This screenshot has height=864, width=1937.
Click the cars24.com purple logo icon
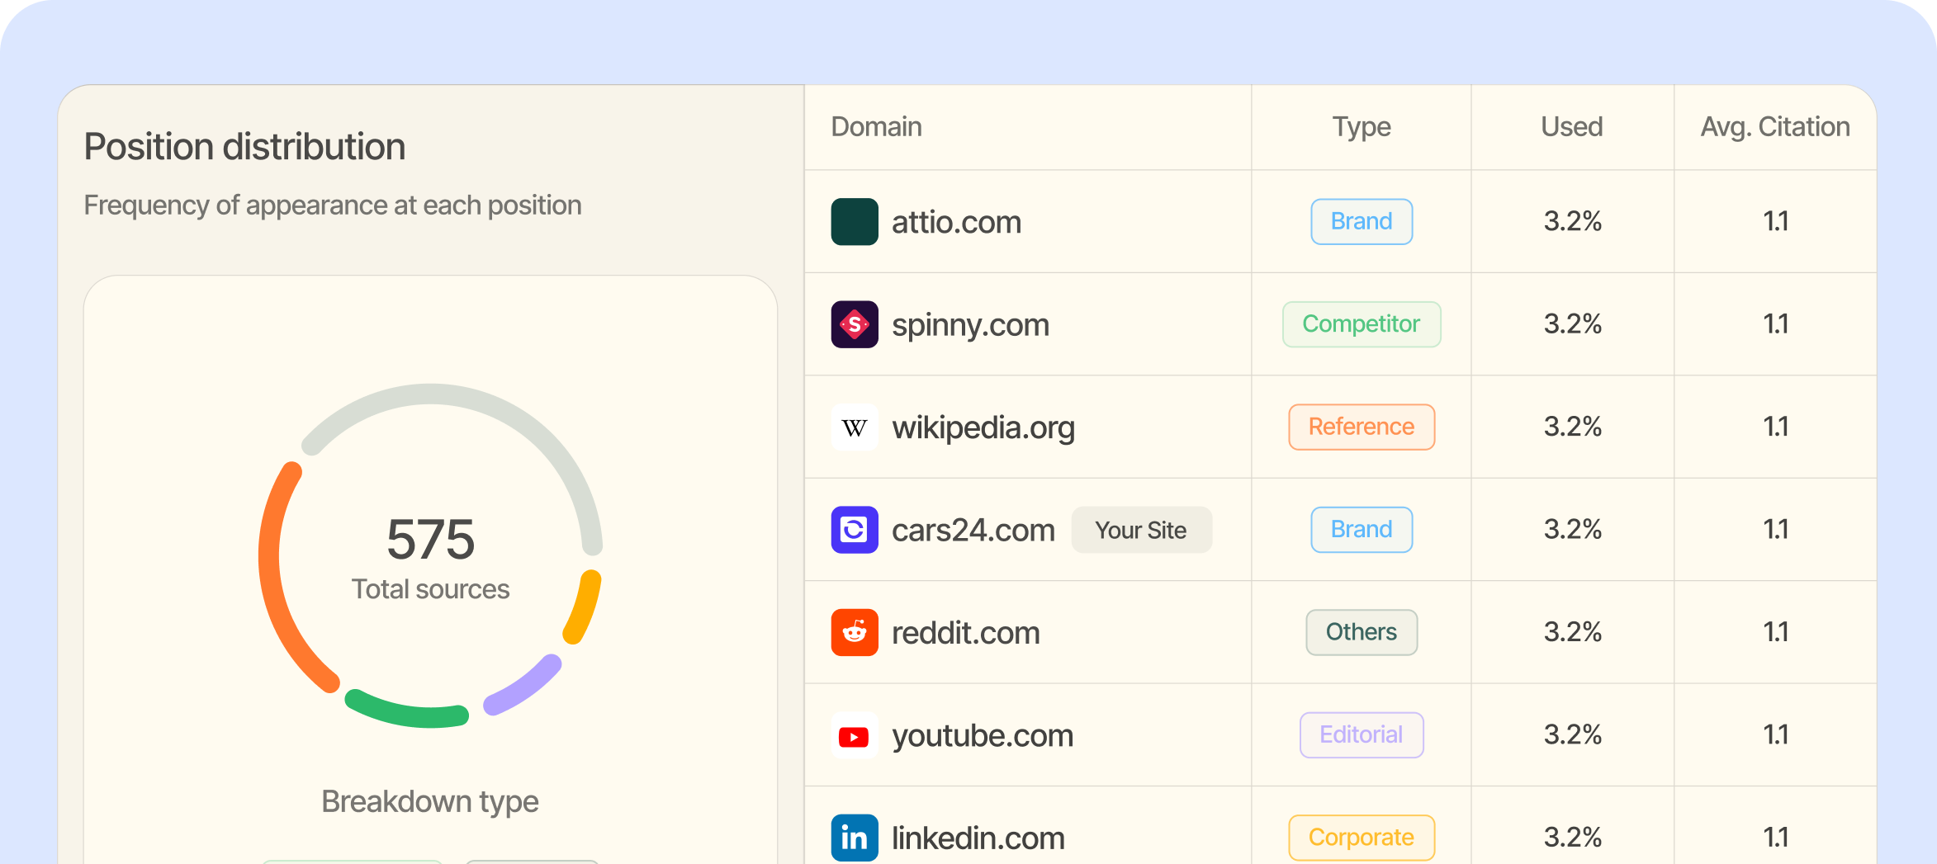tap(854, 530)
